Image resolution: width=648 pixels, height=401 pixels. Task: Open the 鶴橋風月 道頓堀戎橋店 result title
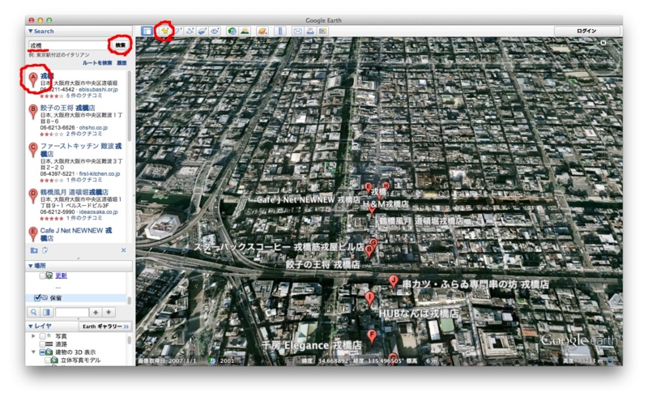pyautogui.click(x=75, y=192)
